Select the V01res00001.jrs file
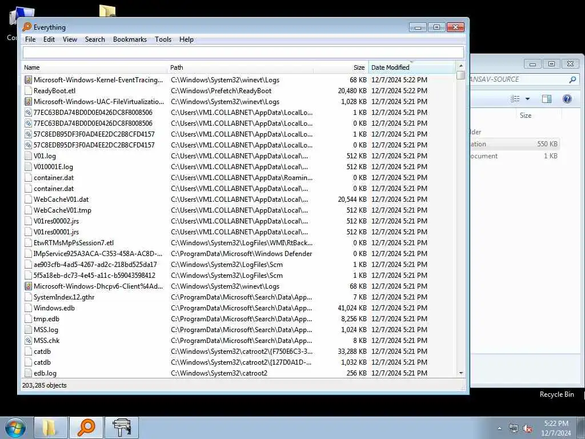Image resolution: width=585 pixels, height=439 pixels. (57, 232)
